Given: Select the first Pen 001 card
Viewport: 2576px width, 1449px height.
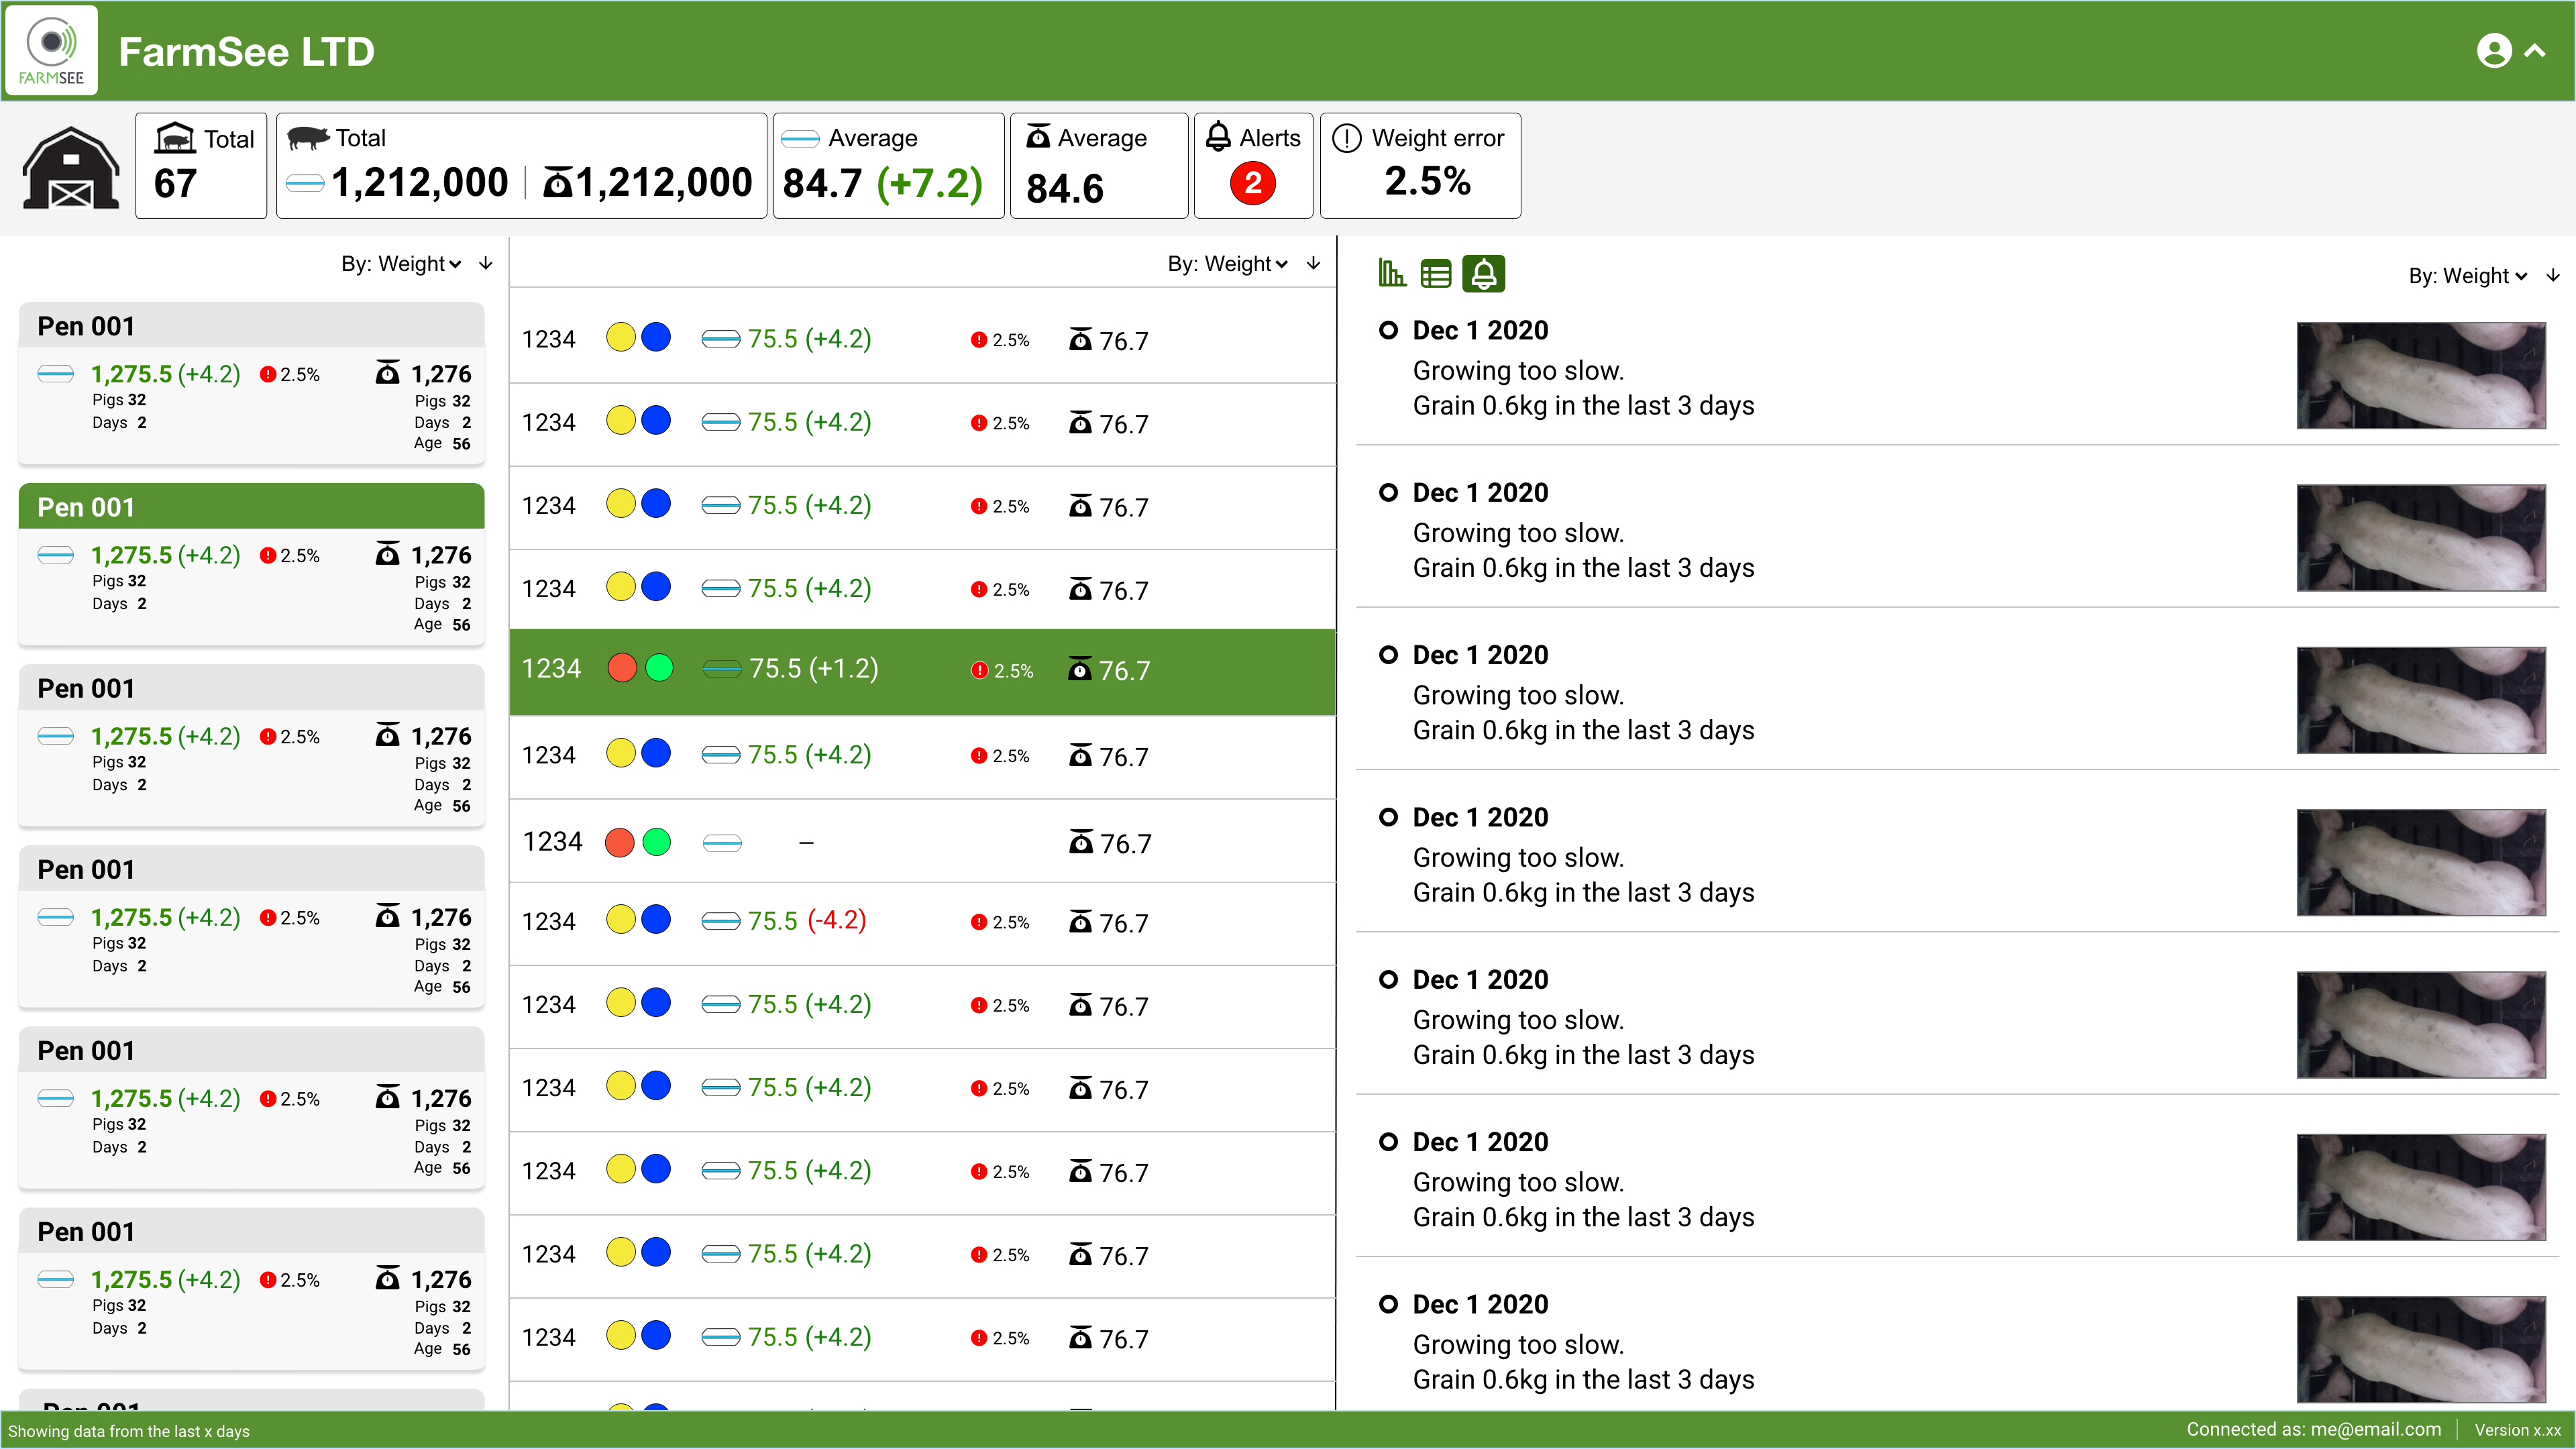Looking at the screenshot, I should pos(251,383).
